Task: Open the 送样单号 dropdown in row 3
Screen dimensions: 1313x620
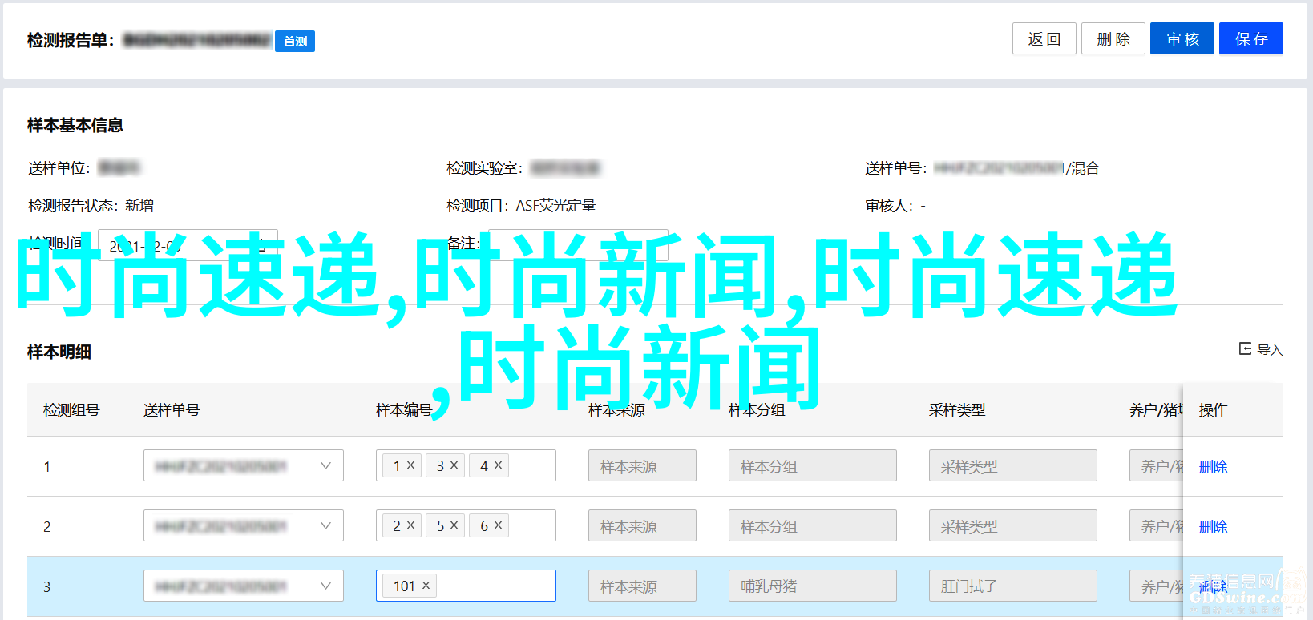Action: pos(244,586)
